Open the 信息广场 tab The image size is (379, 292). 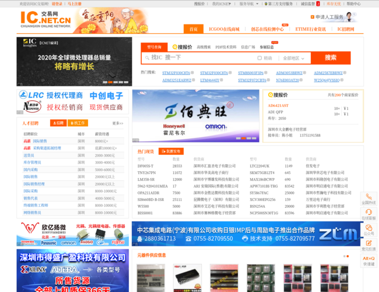(248, 47)
